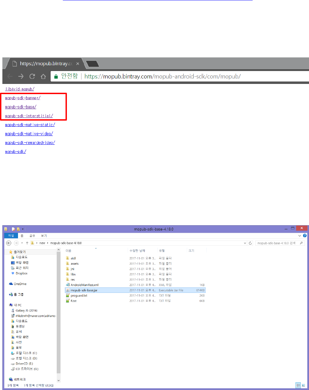Select the jni folder
309x390 pixels.
point(72,269)
